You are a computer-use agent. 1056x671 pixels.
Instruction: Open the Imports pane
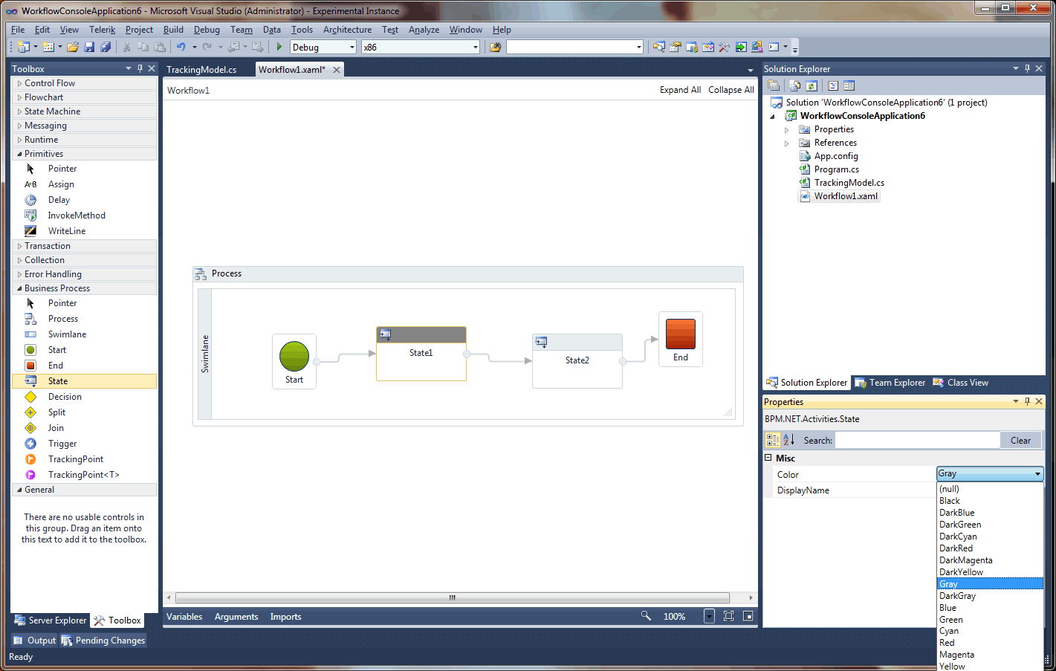(285, 617)
